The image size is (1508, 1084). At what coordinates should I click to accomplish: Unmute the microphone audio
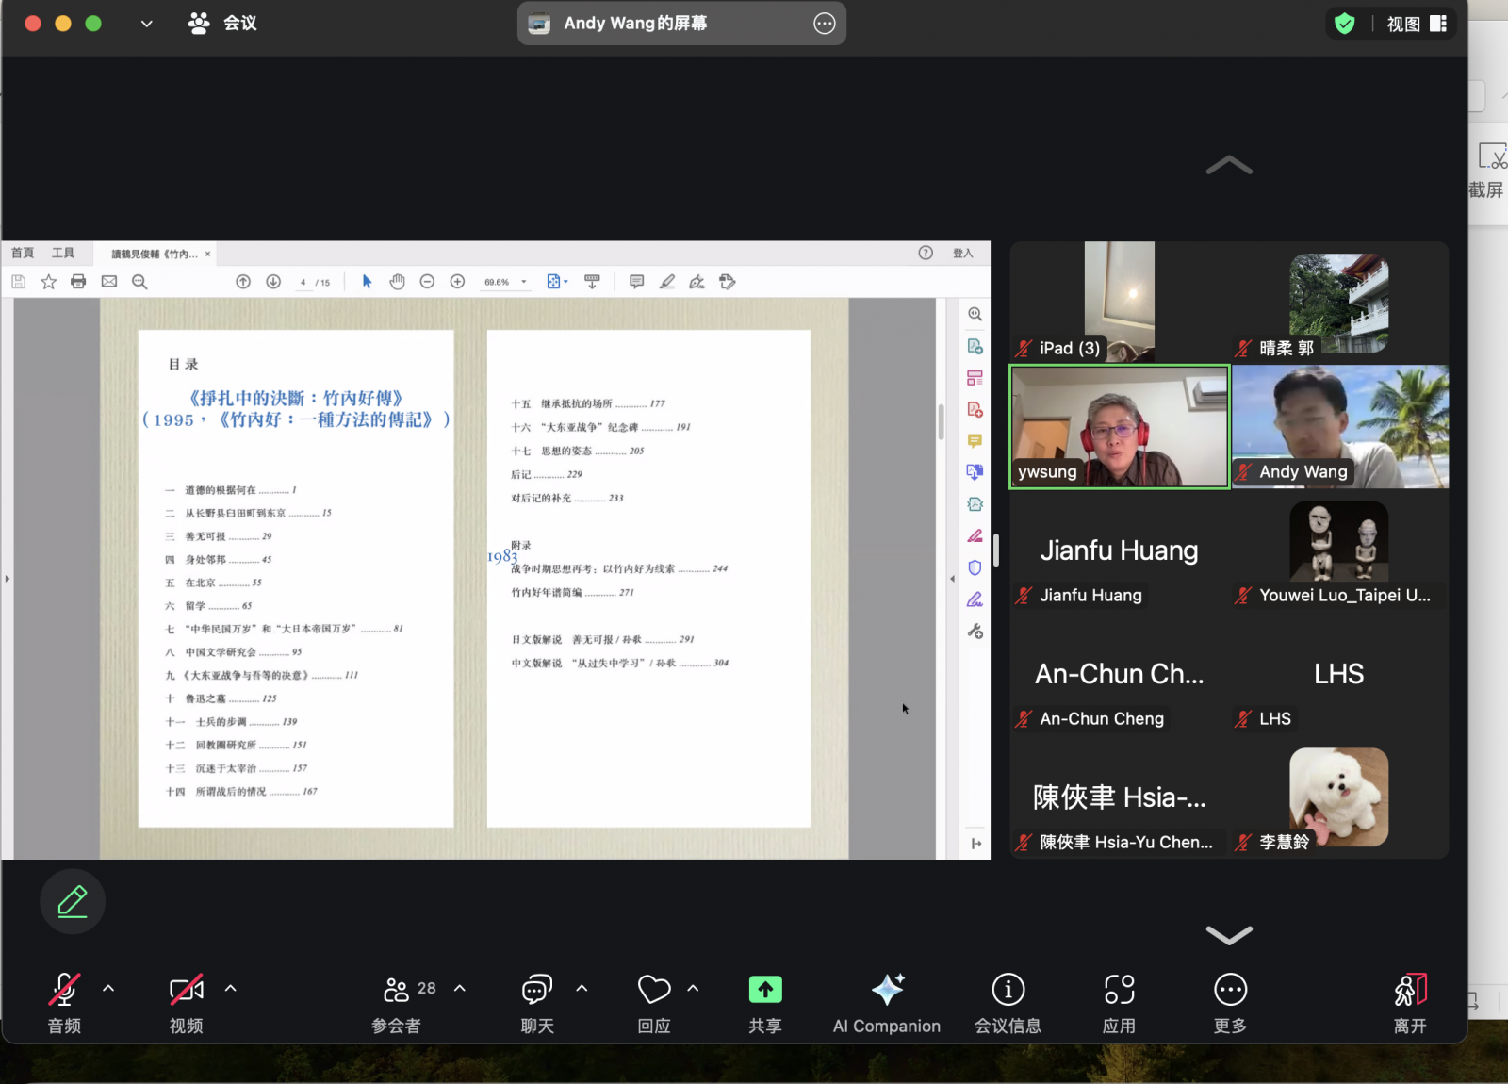tap(64, 990)
